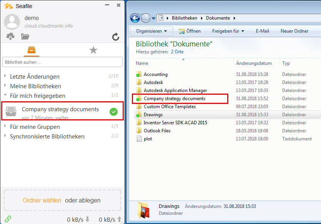Viewport: 321px width, 224px height.
Task: Open the arrow after Dokumente in the path
Action: [235, 18]
